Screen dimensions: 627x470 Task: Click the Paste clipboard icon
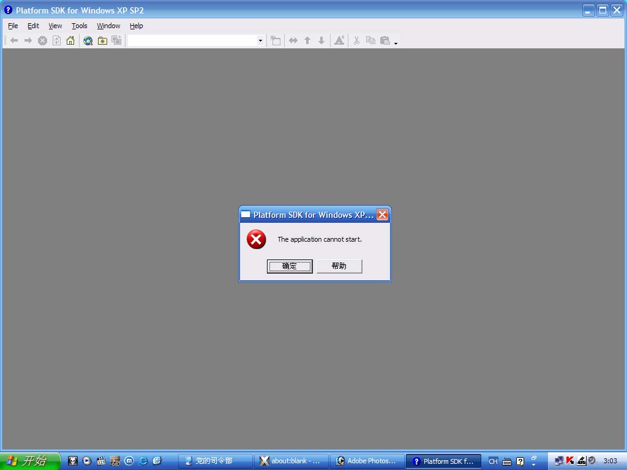[x=385, y=40]
